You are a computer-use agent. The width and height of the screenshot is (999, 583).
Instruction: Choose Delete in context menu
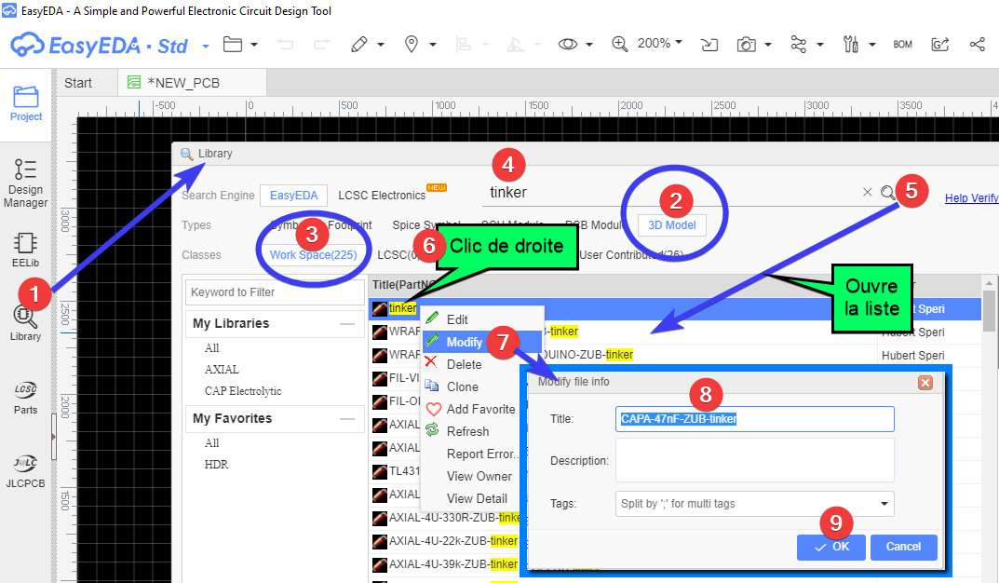pyautogui.click(x=483, y=364)
